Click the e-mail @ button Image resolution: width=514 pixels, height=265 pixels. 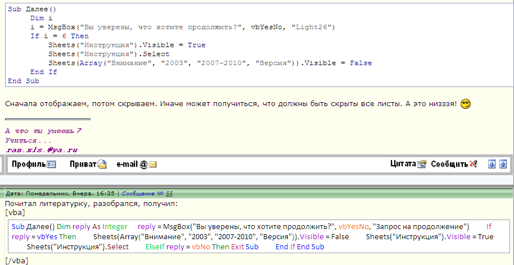pos(137,165)
